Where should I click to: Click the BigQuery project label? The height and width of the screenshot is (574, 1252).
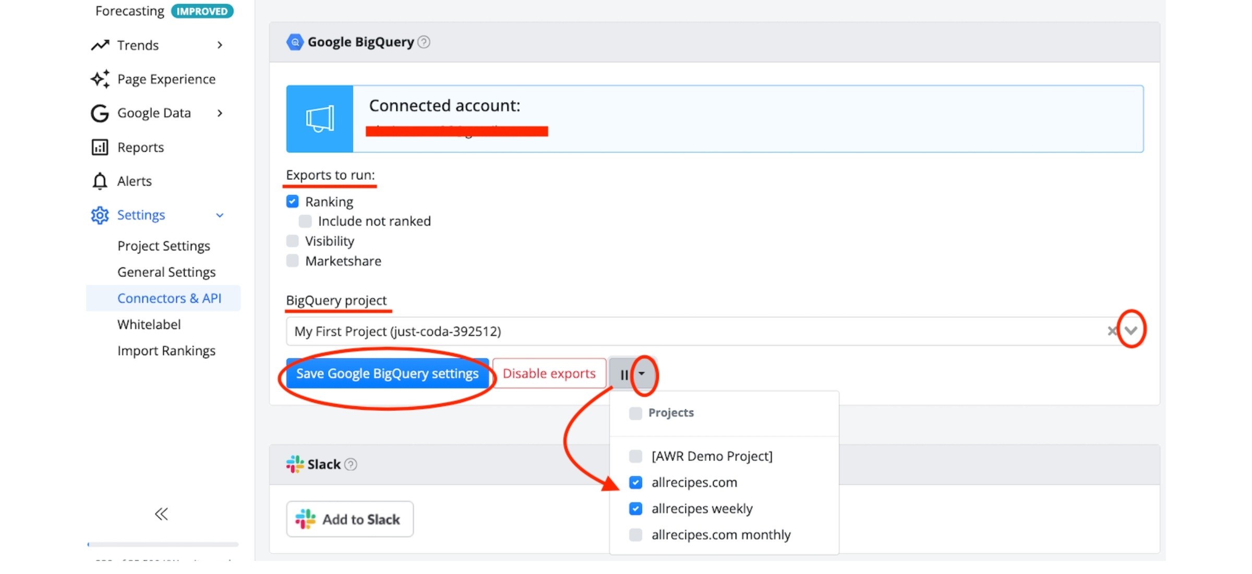[x=336, y=300]
